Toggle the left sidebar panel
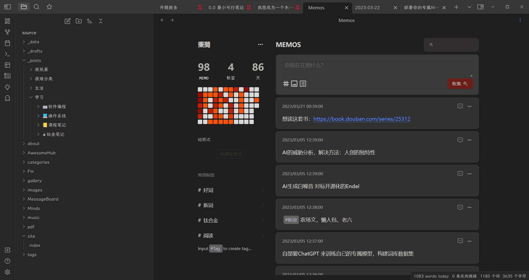The image size is (529, 280). [x=8, y=7]
